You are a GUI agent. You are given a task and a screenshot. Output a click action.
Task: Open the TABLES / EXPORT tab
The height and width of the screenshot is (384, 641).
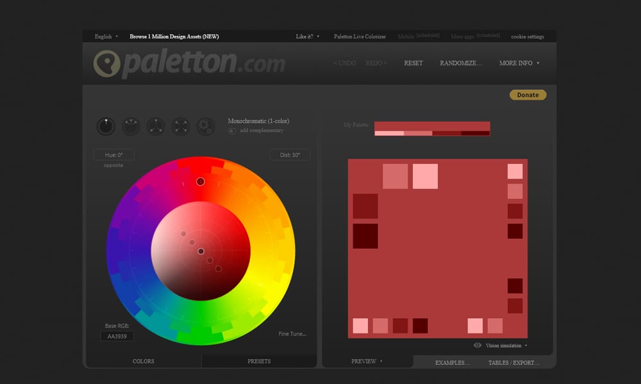pos(514,362)
